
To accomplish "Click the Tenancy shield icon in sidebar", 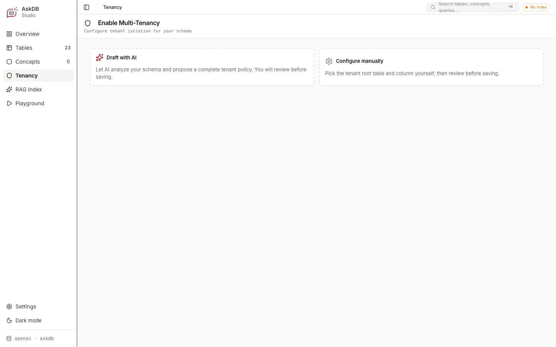I will coord(9,76).
